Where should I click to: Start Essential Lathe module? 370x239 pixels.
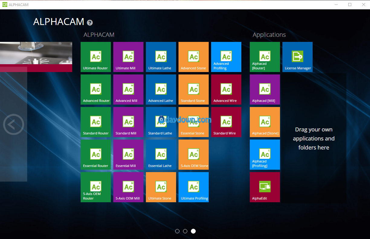pyautogui.click(x=161, y=155)
